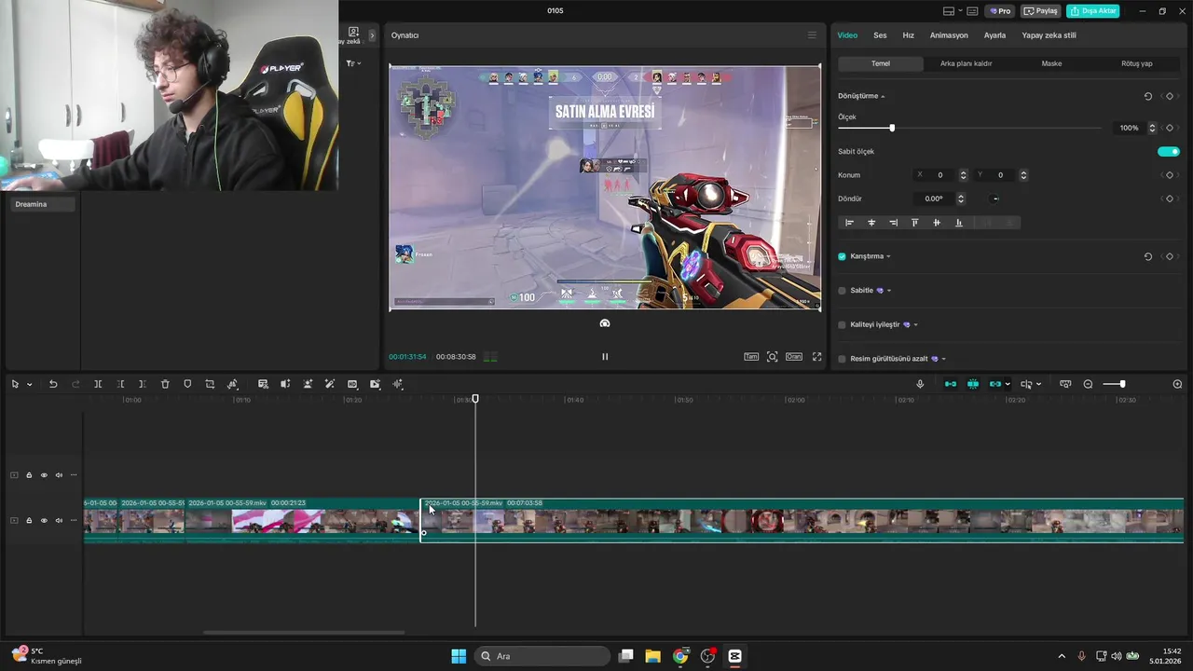Viewport: 1193px width, 671px height.
Task: Click the Split clip tool icon
Action: [98, 384]
